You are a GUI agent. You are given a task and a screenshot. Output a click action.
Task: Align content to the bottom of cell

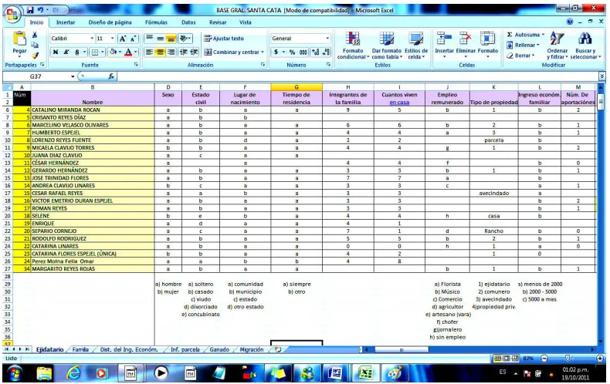click(x=171, y=39)
